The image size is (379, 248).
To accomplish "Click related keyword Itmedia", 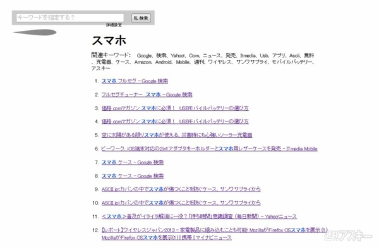I will click(248, 55).
